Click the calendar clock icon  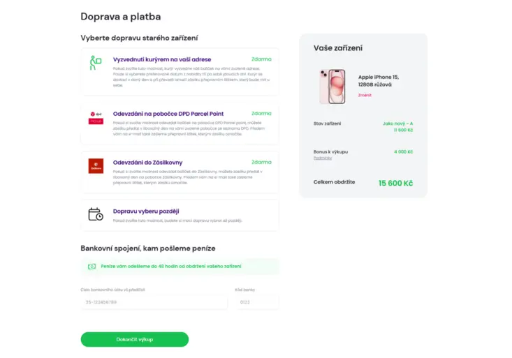coord(96,214)
